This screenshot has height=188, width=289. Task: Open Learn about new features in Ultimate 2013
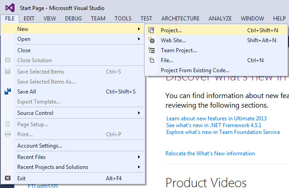click(x=216, y=118)
